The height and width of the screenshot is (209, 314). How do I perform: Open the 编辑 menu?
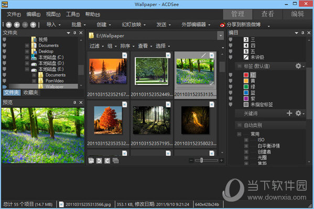(34, 14)
